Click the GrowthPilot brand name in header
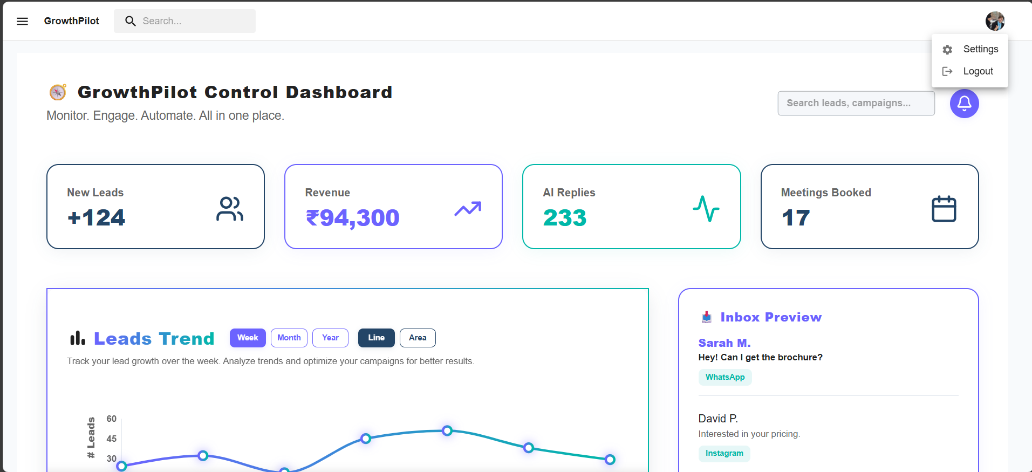Viewport: 1032px width, 472px height. [x=72, y=21]
